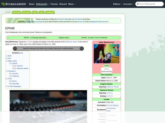Click the EP048 badge in infobox
The width and height of the screenshot is (165, 123).
[107, 66]
